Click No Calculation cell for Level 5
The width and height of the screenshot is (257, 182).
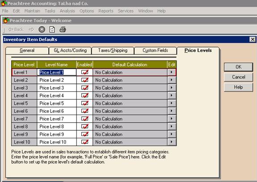coord(130,103)
